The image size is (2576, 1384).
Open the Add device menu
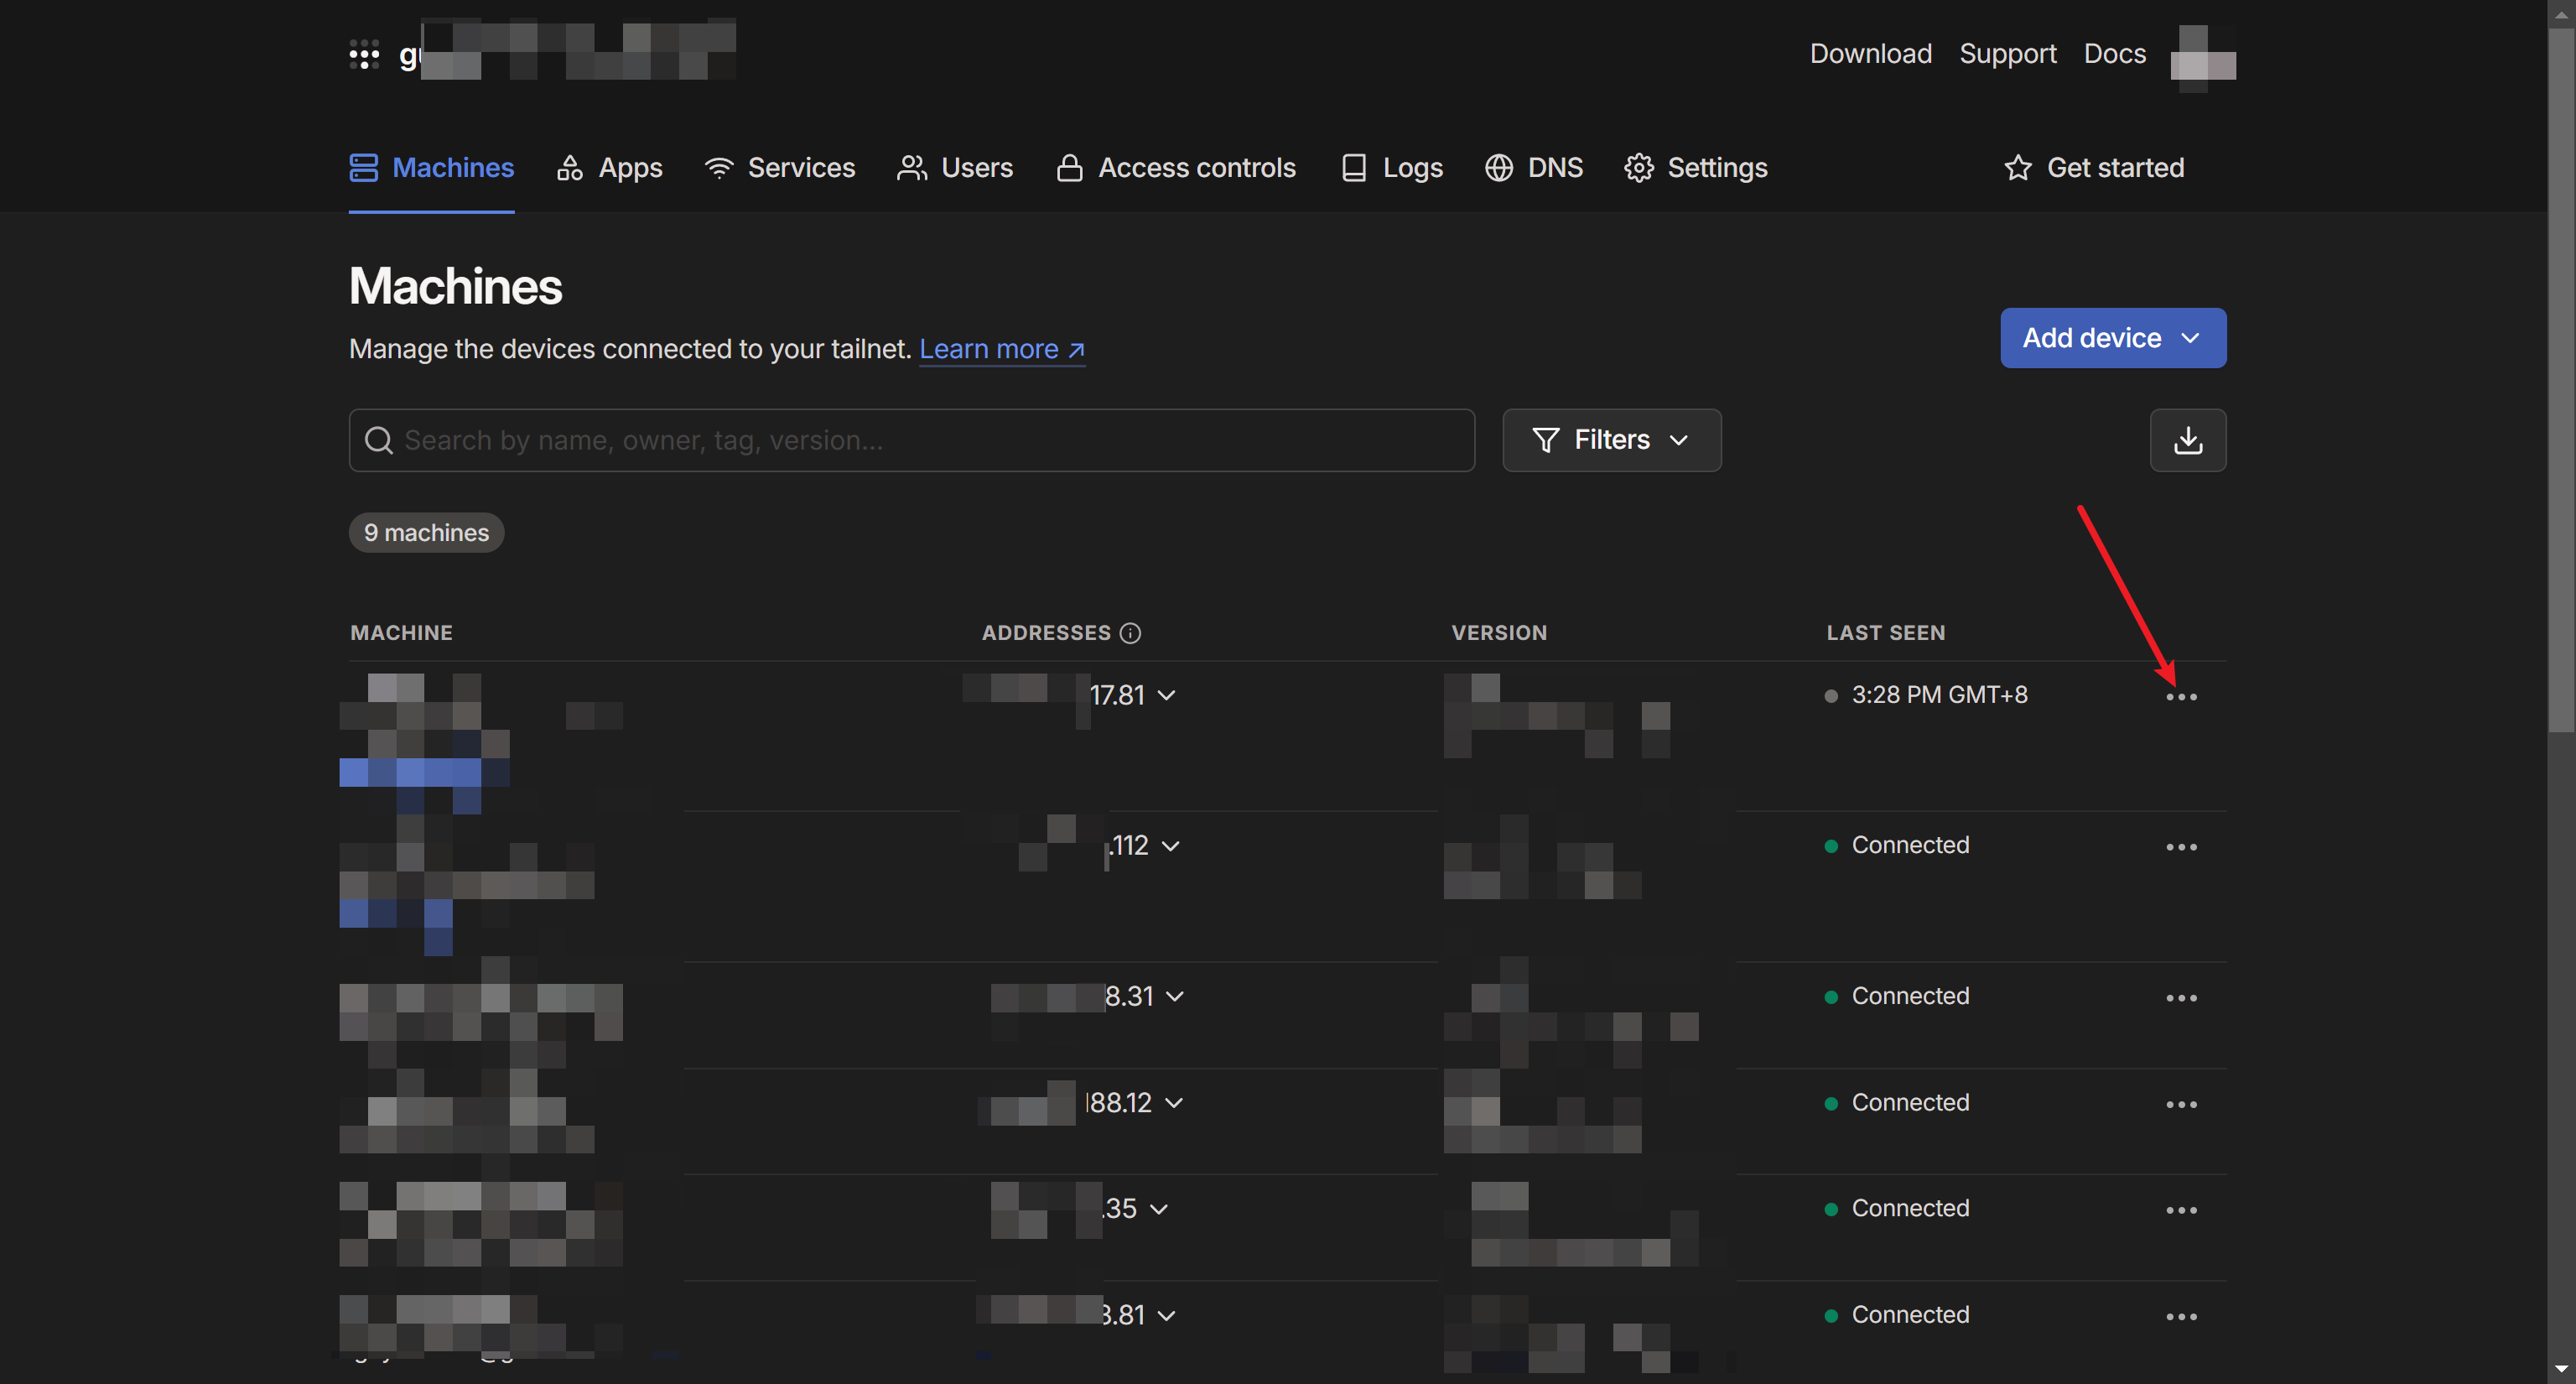(2112, 337)
